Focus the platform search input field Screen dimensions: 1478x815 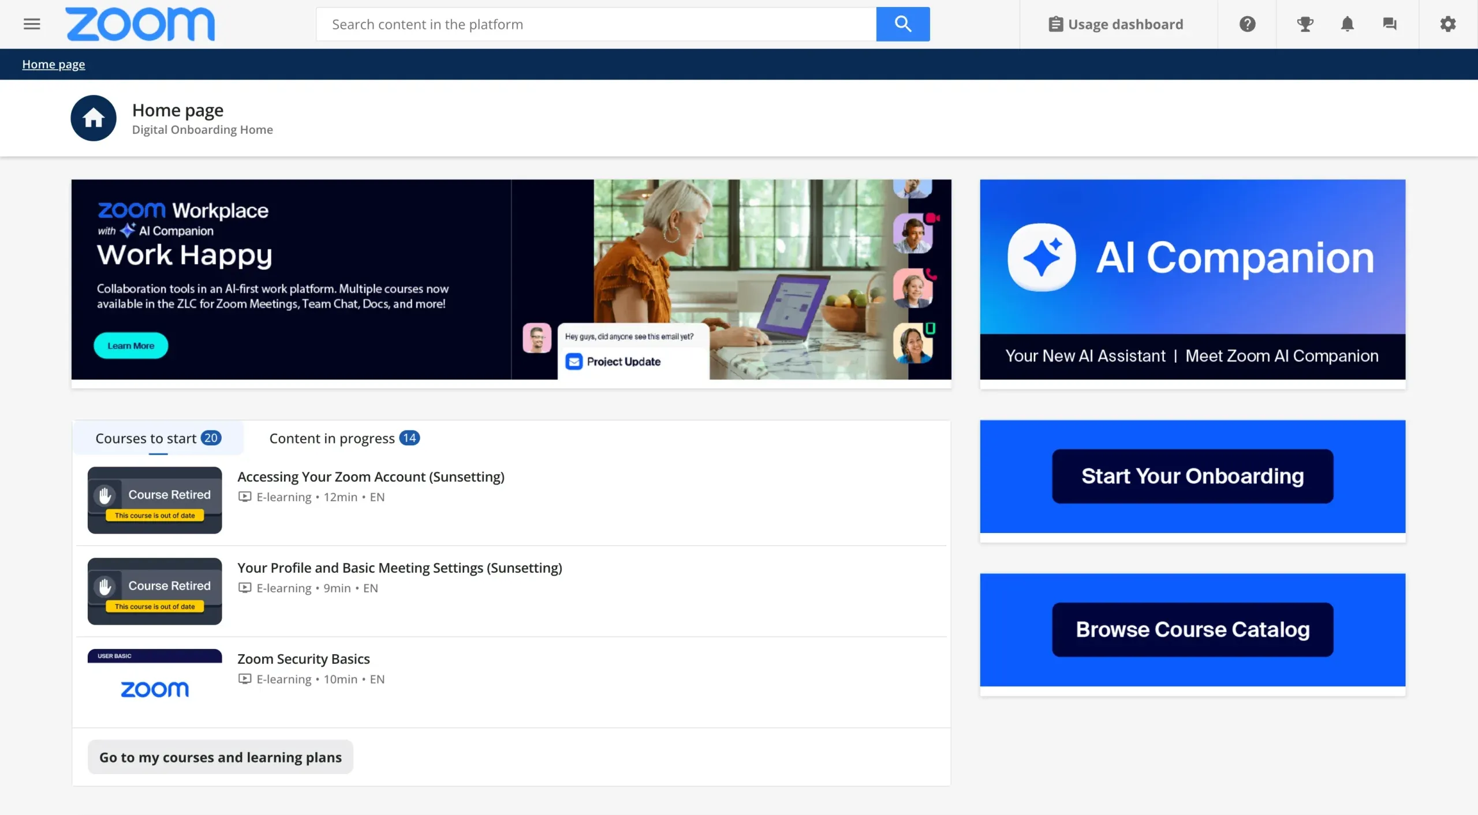[595, 24]
